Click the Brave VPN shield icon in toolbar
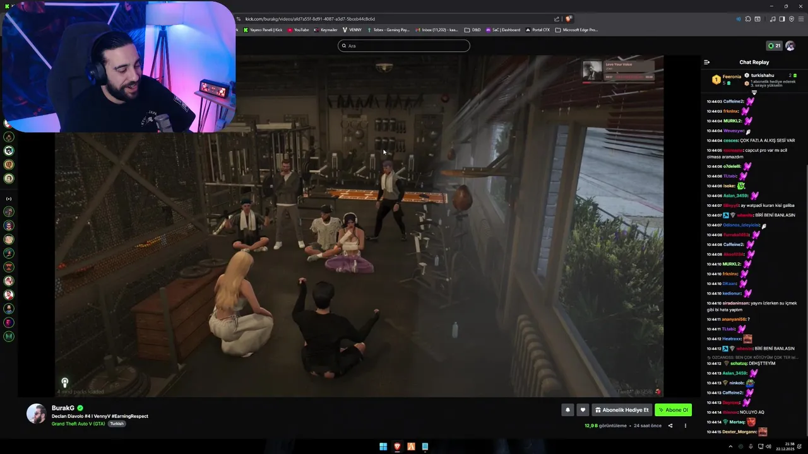 pos(792,19)
